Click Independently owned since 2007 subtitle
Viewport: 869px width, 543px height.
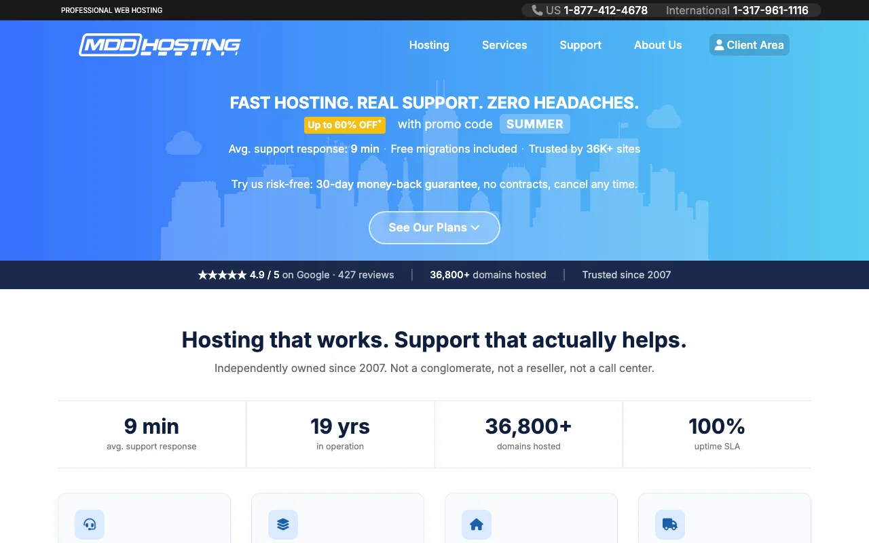coord(434,369)
